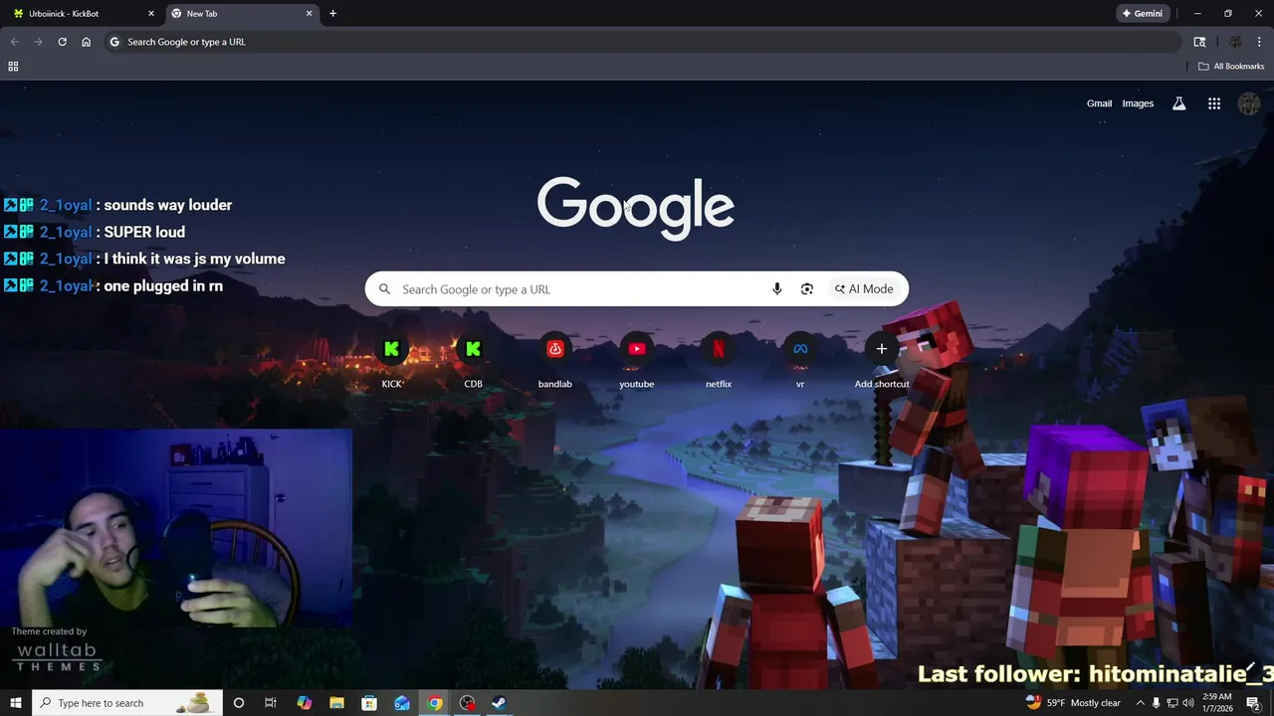Click the microphone tray icon

point(1156,703)
